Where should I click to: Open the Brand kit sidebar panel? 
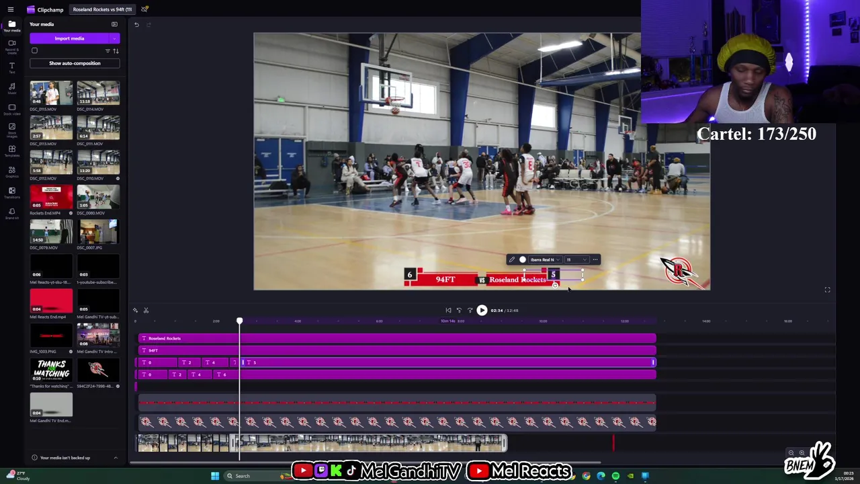pyautogui.click(x=11, y=213)
